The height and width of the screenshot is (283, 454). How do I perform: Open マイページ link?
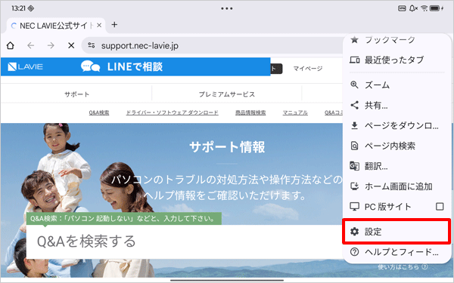[x=308, y=69]
